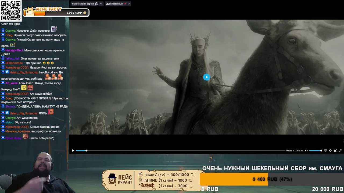Click the question mark help icon

[x=97, y=4]
